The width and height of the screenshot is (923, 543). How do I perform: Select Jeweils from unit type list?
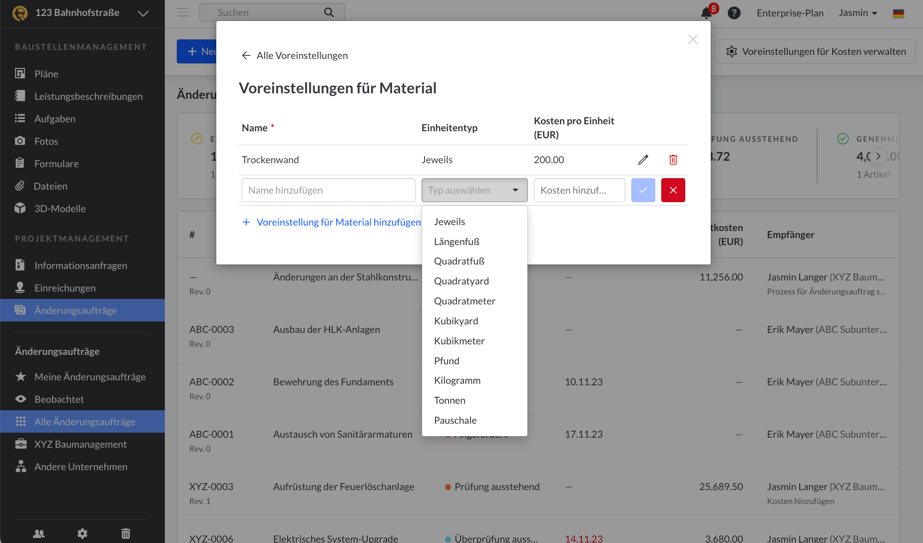(x=474, y=222)
